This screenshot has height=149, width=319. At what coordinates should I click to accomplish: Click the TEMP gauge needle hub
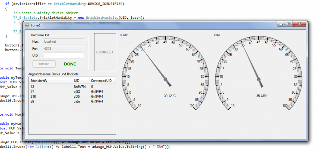tap(166, 79)
